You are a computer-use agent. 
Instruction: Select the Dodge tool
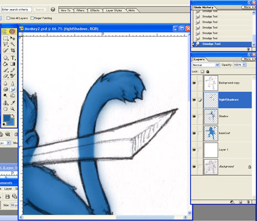(6, 96)
